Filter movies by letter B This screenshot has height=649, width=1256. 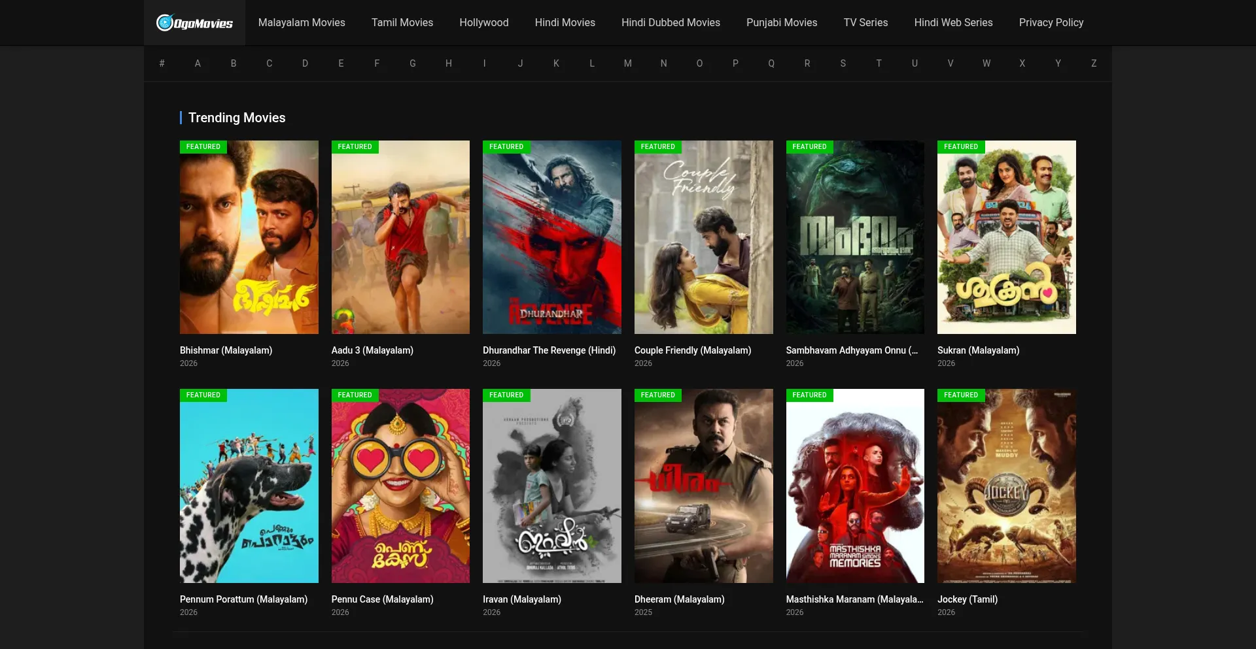[x=234, y=63]
